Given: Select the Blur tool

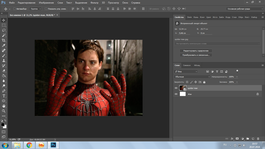Looking at the screenshot, I should point(3,81).
